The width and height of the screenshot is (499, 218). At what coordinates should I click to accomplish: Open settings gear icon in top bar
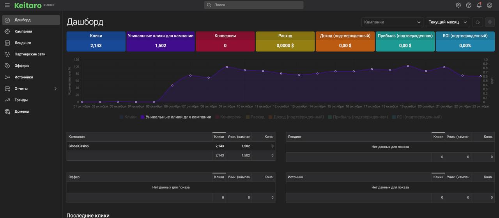pyautogui.click(x=458, y=5)
